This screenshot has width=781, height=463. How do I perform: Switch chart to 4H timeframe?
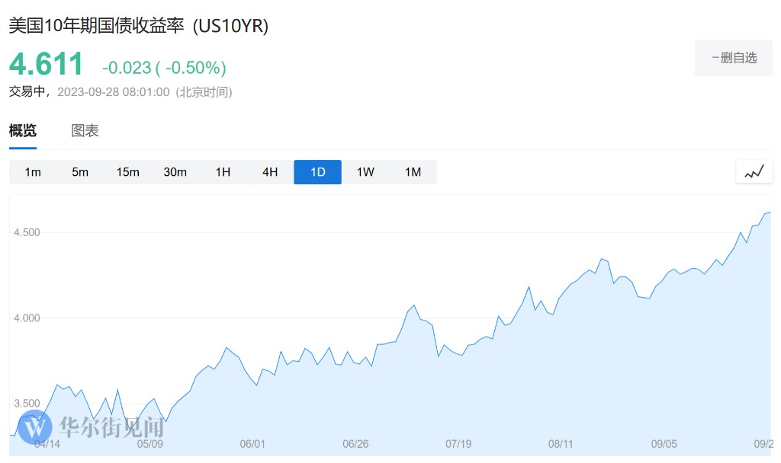coord(270,172)
